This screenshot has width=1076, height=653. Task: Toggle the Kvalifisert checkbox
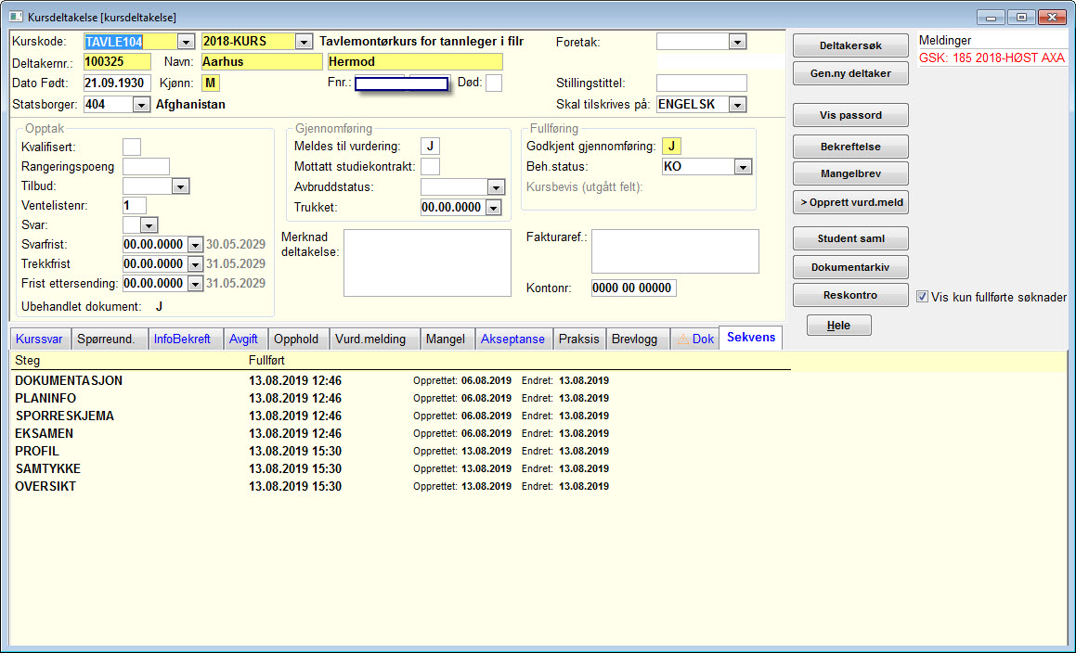(132, 147)
